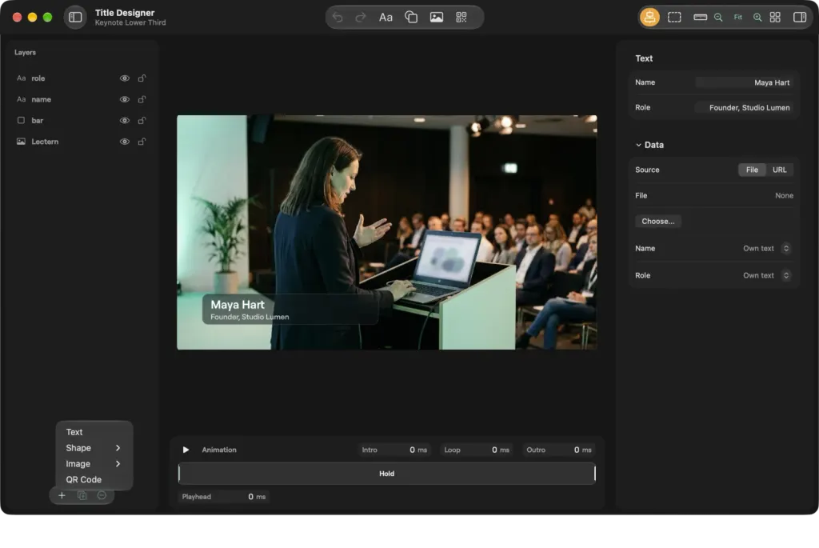Select the role layer row

81,78
